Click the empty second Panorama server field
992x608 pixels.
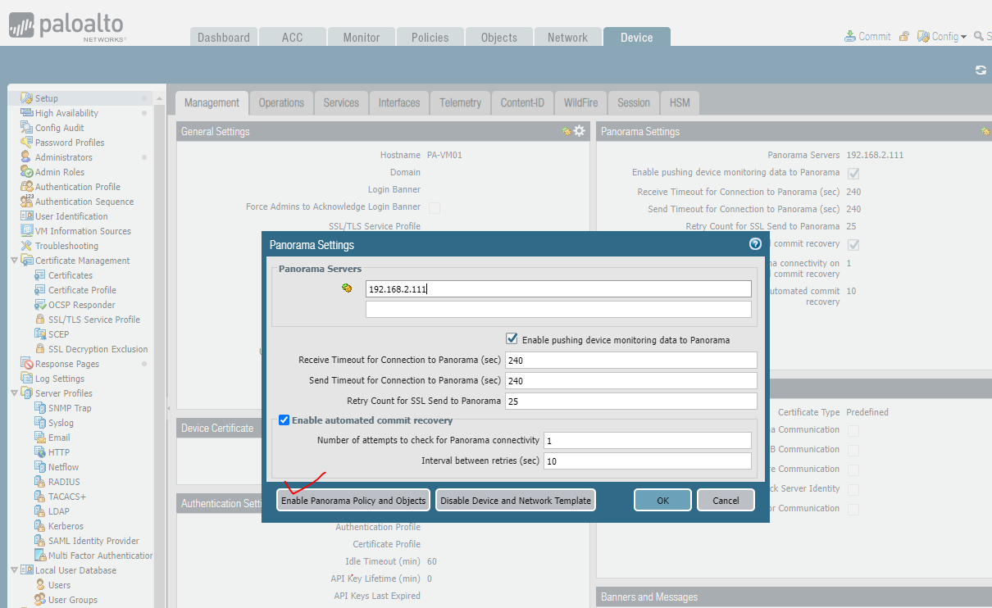558,309
